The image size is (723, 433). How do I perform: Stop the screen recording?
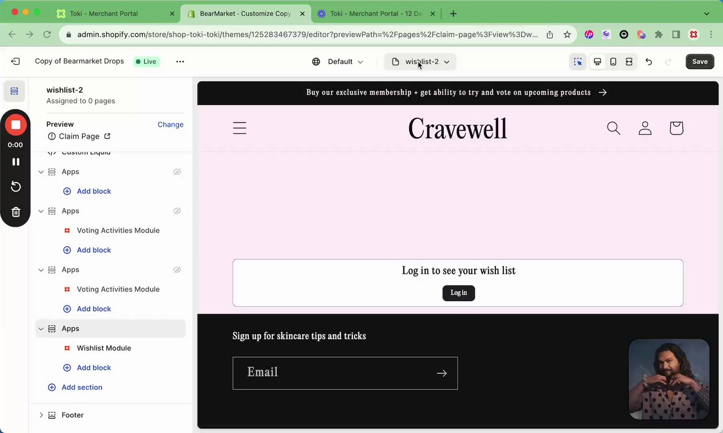[16, 125]
